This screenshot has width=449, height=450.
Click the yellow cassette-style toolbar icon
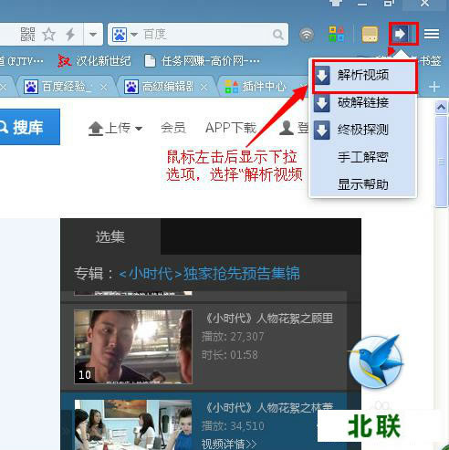pyautogui.click(x=370, y=34)
